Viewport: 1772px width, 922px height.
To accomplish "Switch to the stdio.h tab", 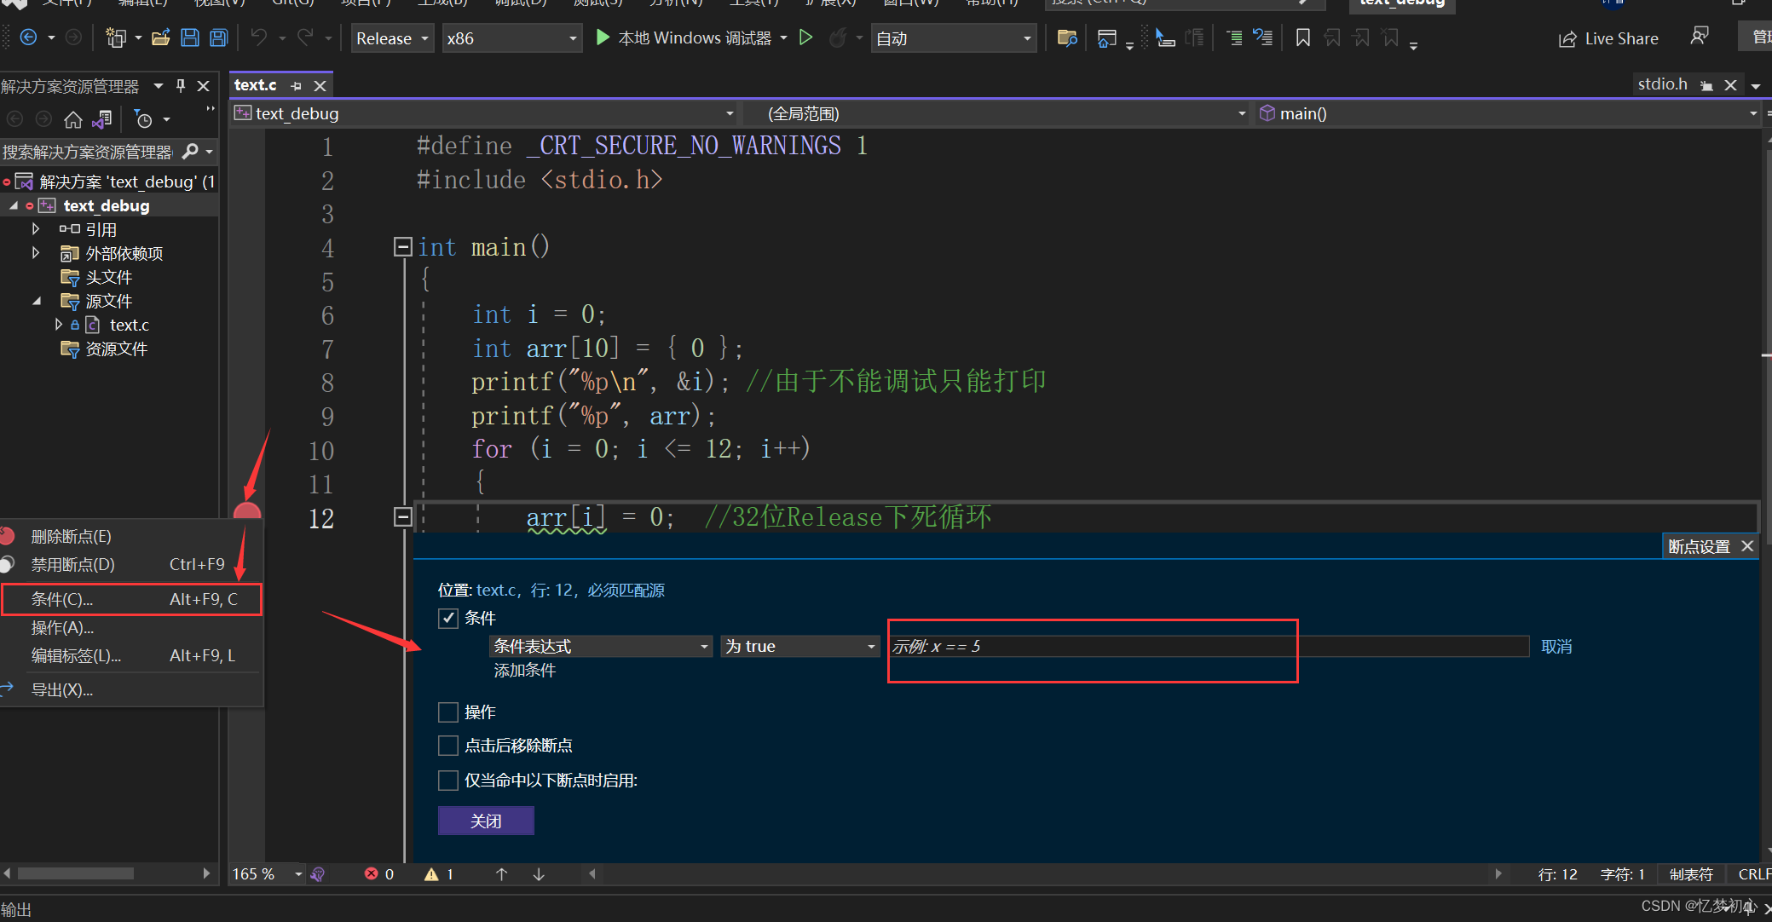I will coord(1662,84).
